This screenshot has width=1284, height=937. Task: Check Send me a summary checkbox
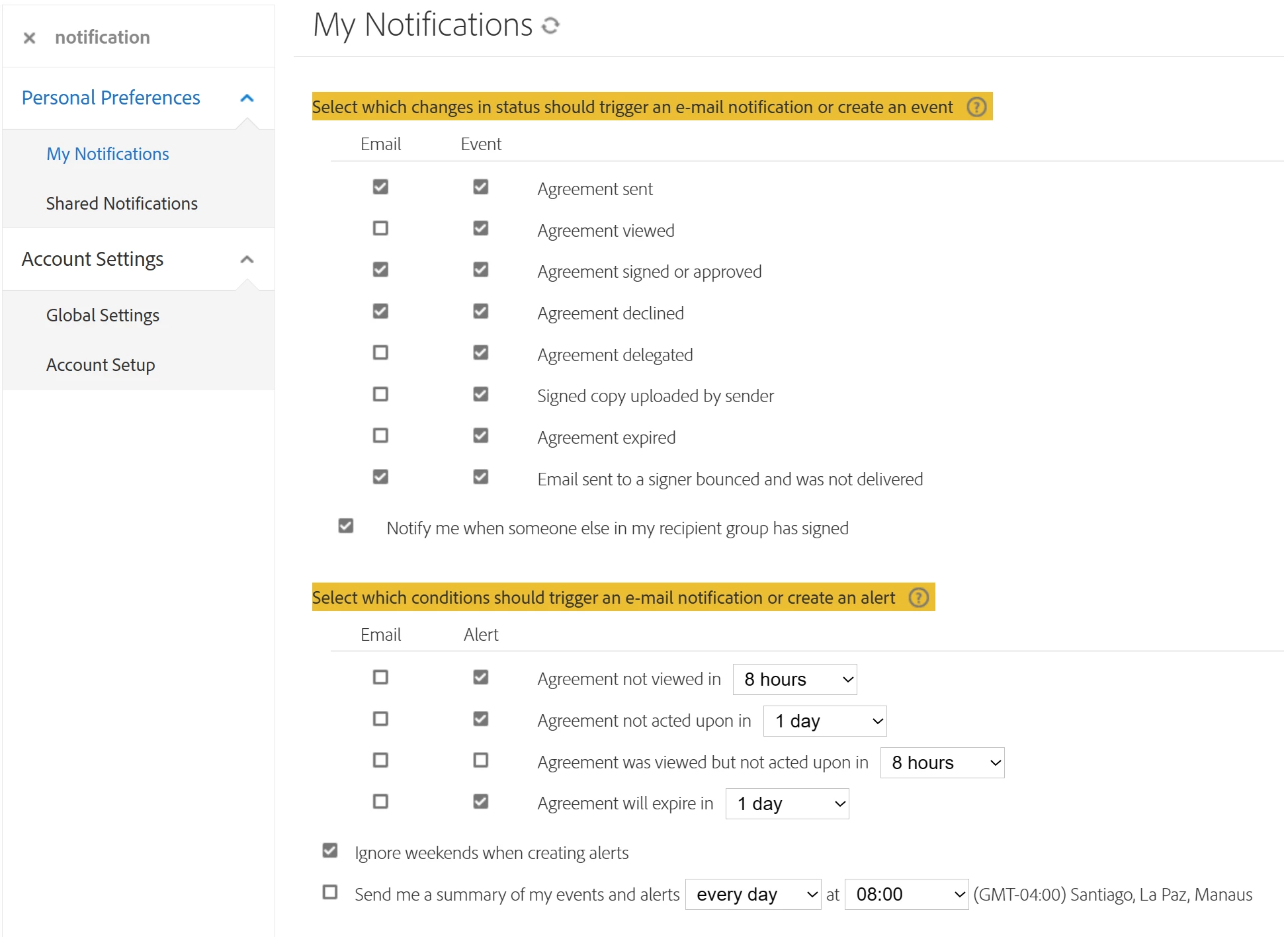click(x=330, y=892)
